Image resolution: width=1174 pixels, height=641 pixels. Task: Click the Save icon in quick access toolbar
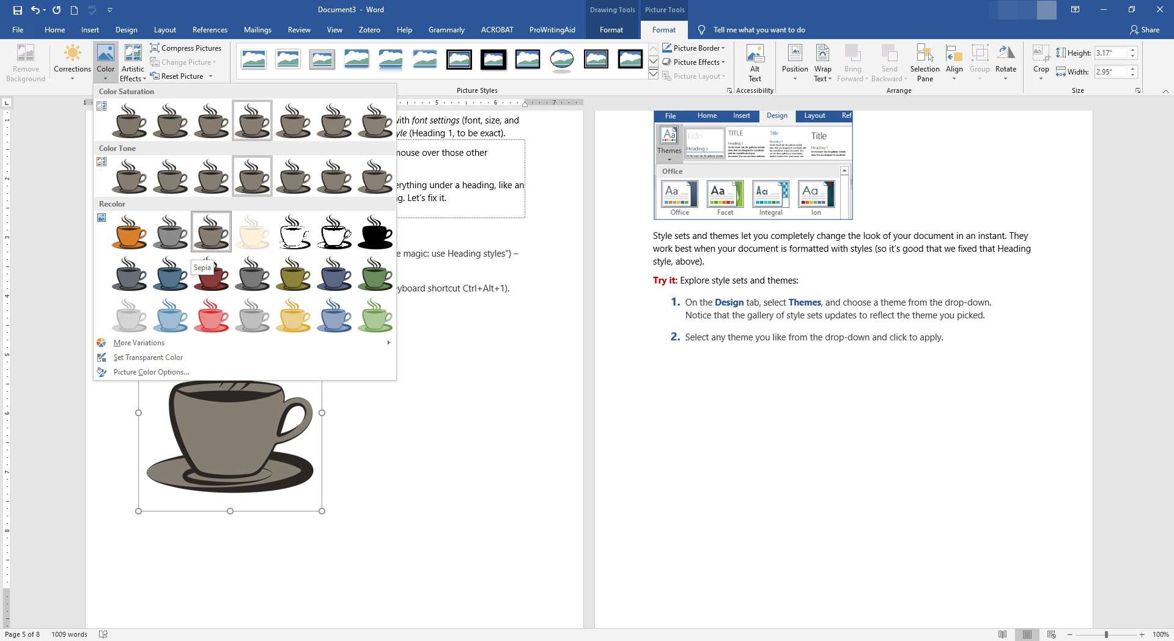point(17,10)
